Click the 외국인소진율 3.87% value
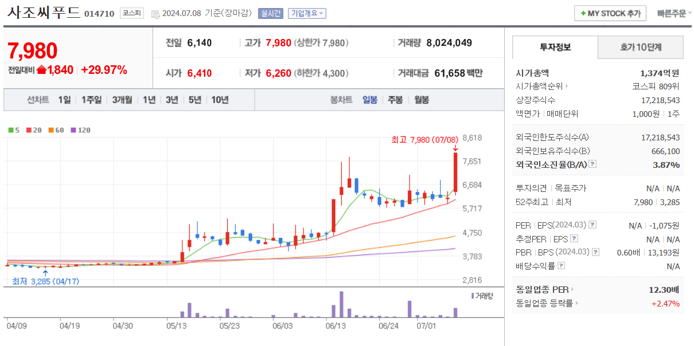The width and height of the screenshot is (694, 346). (x=665, y=164)
